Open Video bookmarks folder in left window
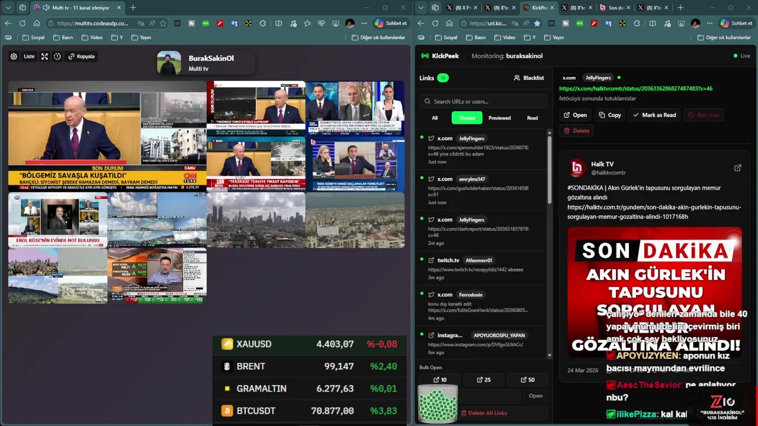The image size is (758, 426). (92, 37)
